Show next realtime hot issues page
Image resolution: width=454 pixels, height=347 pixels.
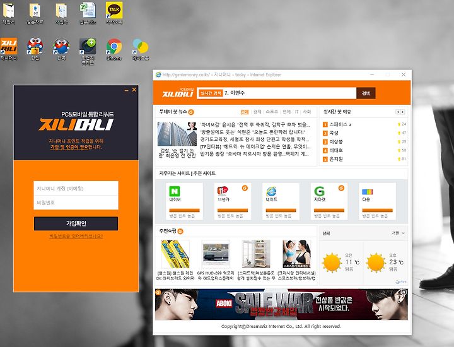[402, 112]
